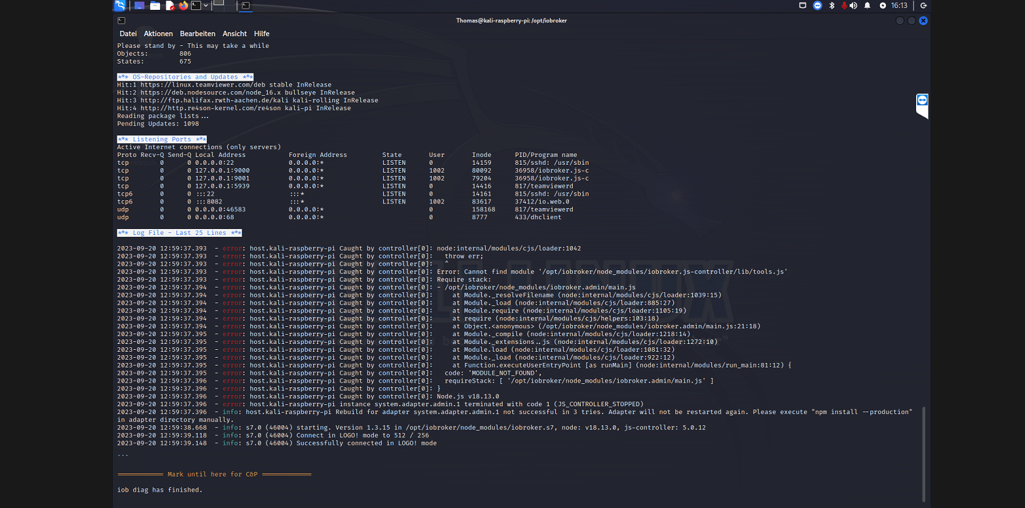1025x508 pixels.
Task: Click the '127.0.0.1:5939' local address
Action: click(222, 186)
